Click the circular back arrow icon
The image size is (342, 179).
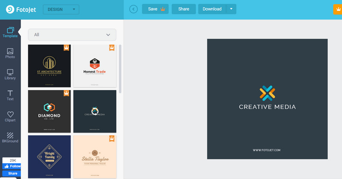133,9
